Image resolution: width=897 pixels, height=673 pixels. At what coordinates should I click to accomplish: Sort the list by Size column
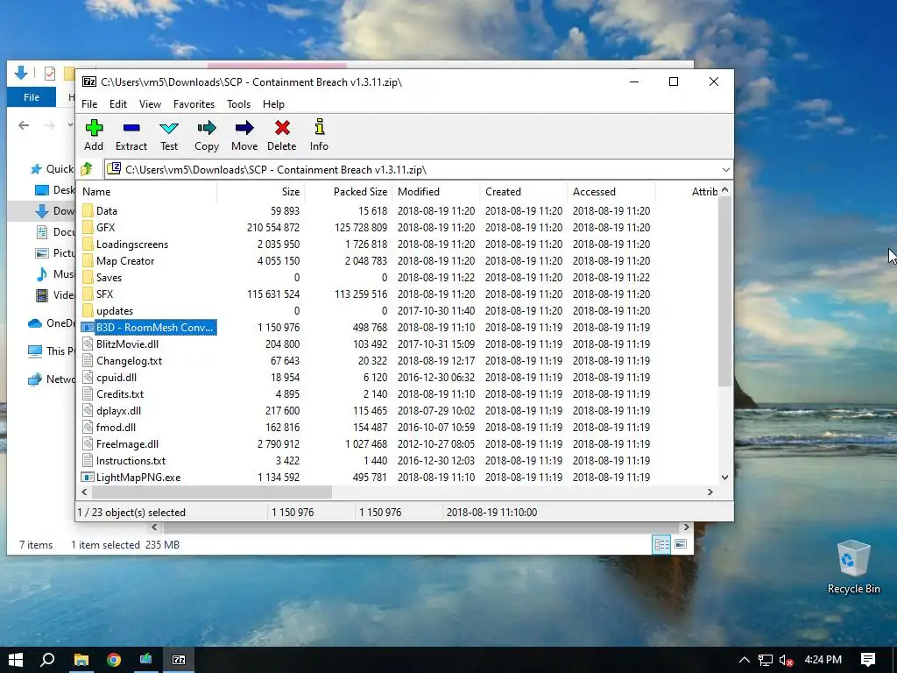(x=261, y=192)
